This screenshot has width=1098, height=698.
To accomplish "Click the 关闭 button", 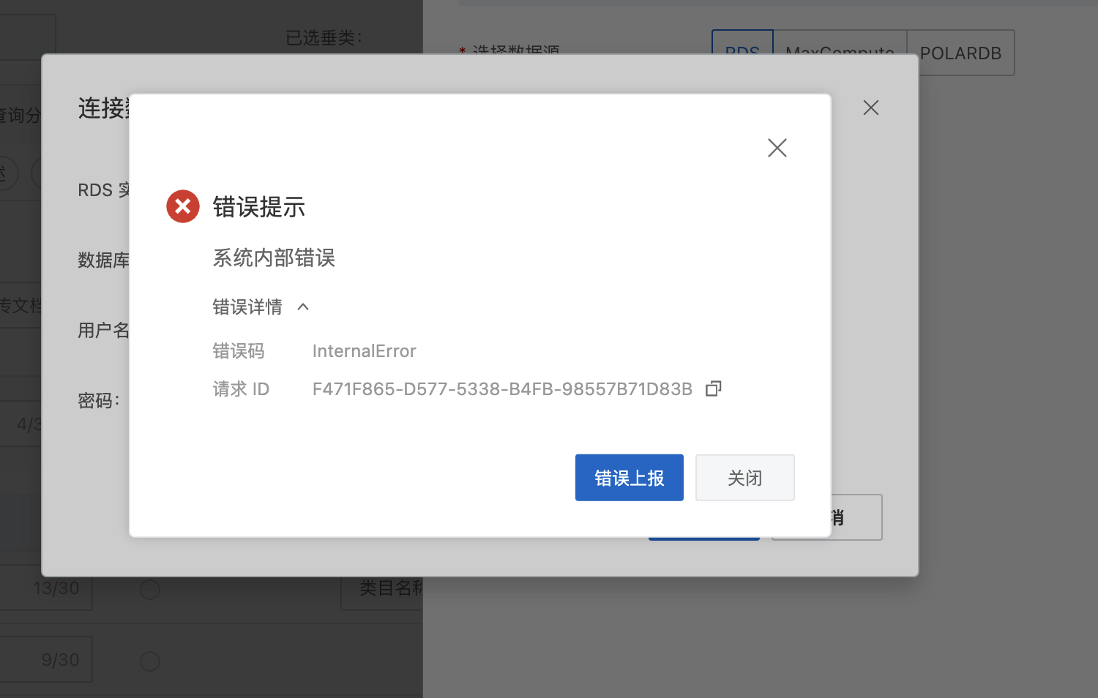I will pos(745,478).
